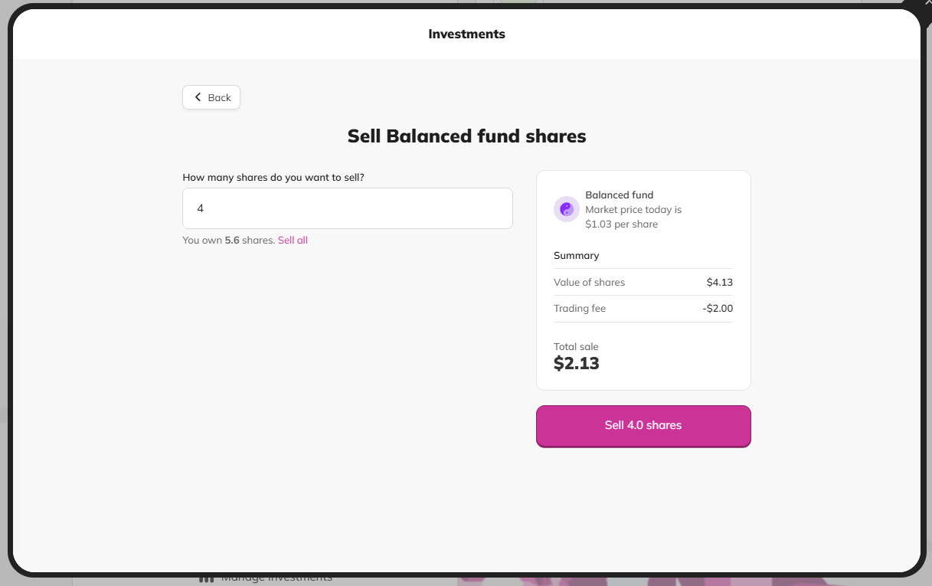
Task: Click the Total sale label
Action: point(576,347)
